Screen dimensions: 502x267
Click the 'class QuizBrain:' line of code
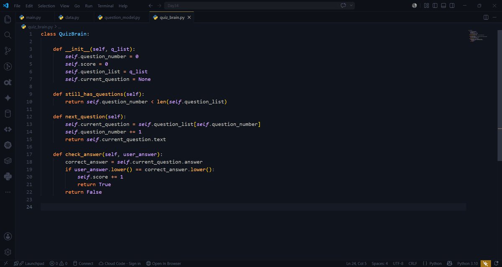point(65,34)
